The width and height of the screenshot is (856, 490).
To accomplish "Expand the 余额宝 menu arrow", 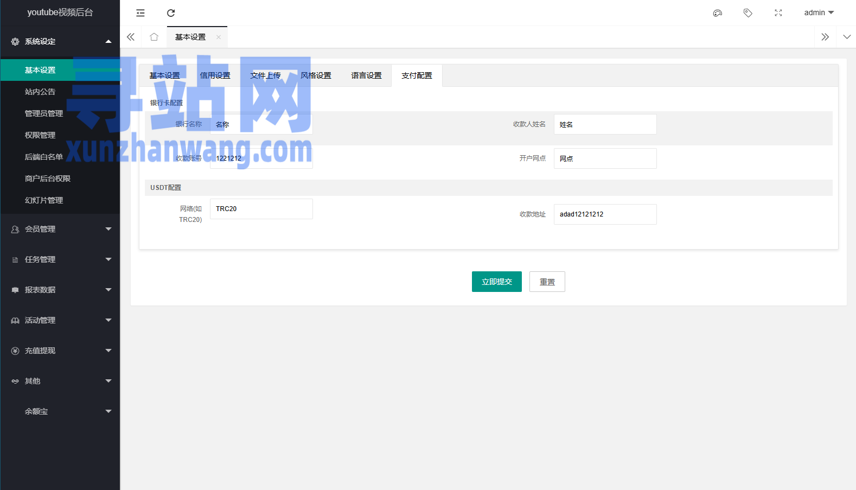I will click(x=108, y=411).
